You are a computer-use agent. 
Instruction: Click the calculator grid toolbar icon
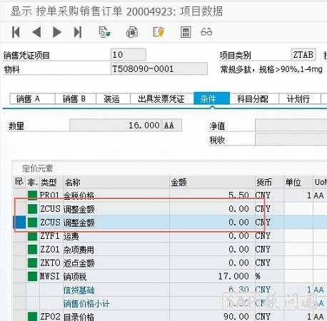[186, 32]
